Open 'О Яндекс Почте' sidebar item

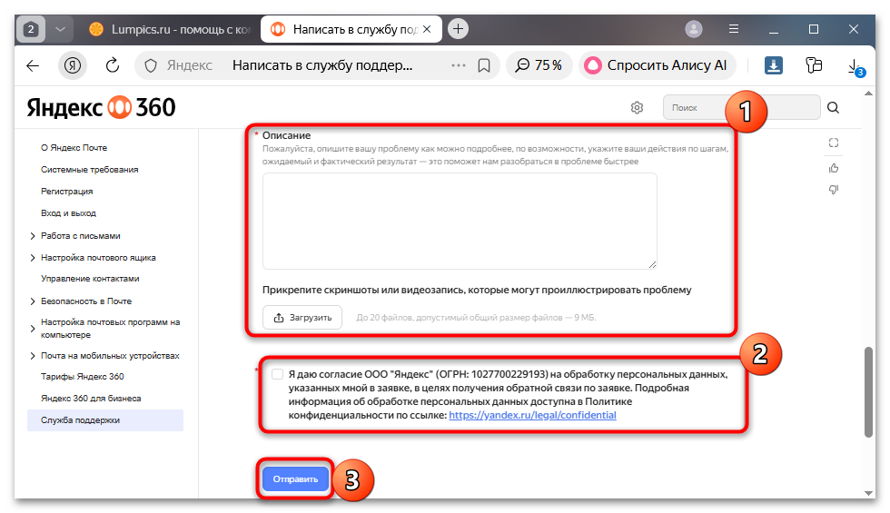74,147
